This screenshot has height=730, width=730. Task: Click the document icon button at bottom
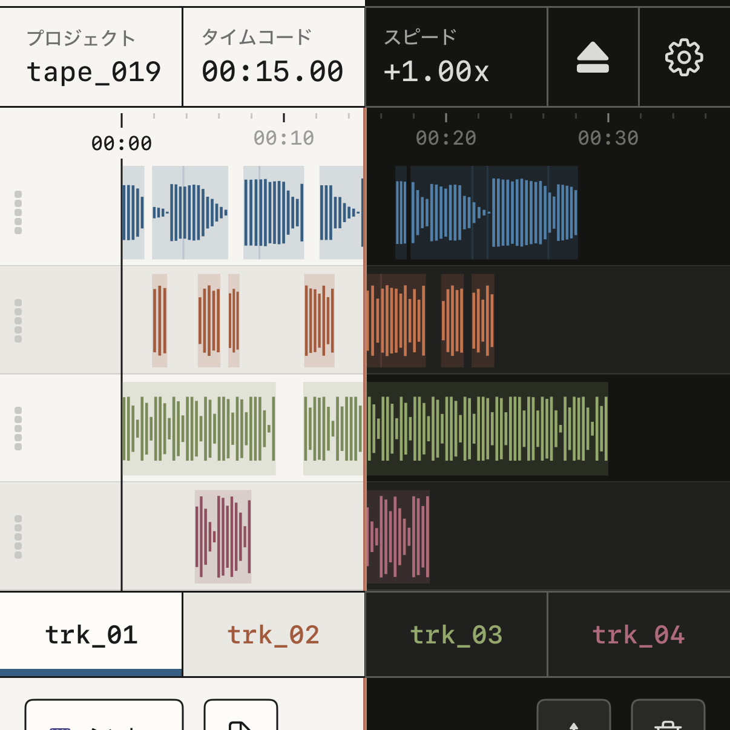click(241, 715)
